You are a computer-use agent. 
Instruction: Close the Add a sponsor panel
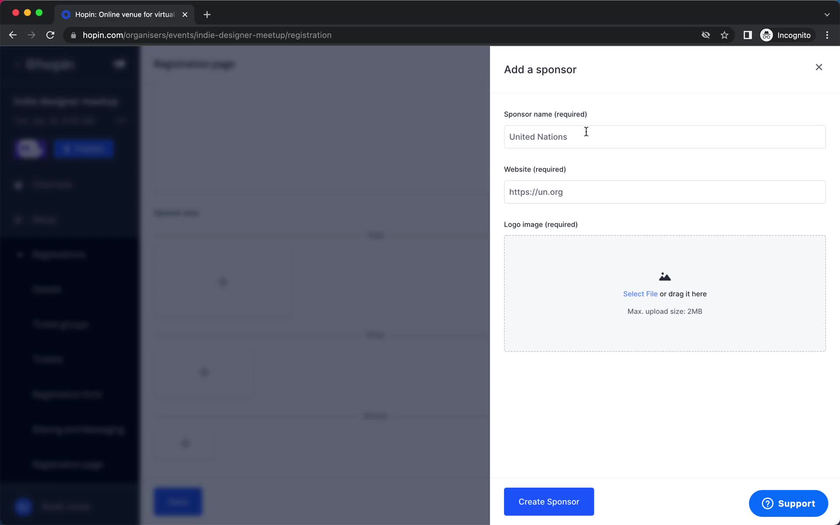pyautogui.click(x=819, y=67)
